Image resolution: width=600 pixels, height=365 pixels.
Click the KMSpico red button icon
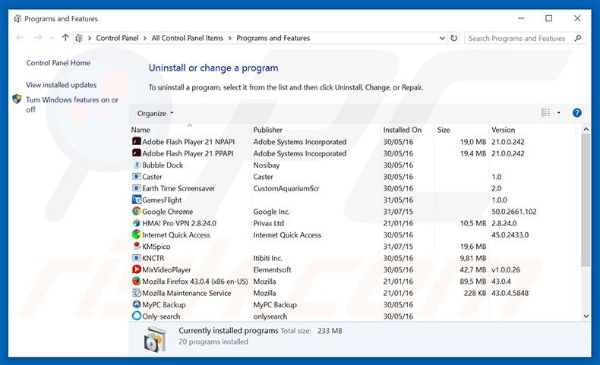pyautogui.click(x=136, y=246)
